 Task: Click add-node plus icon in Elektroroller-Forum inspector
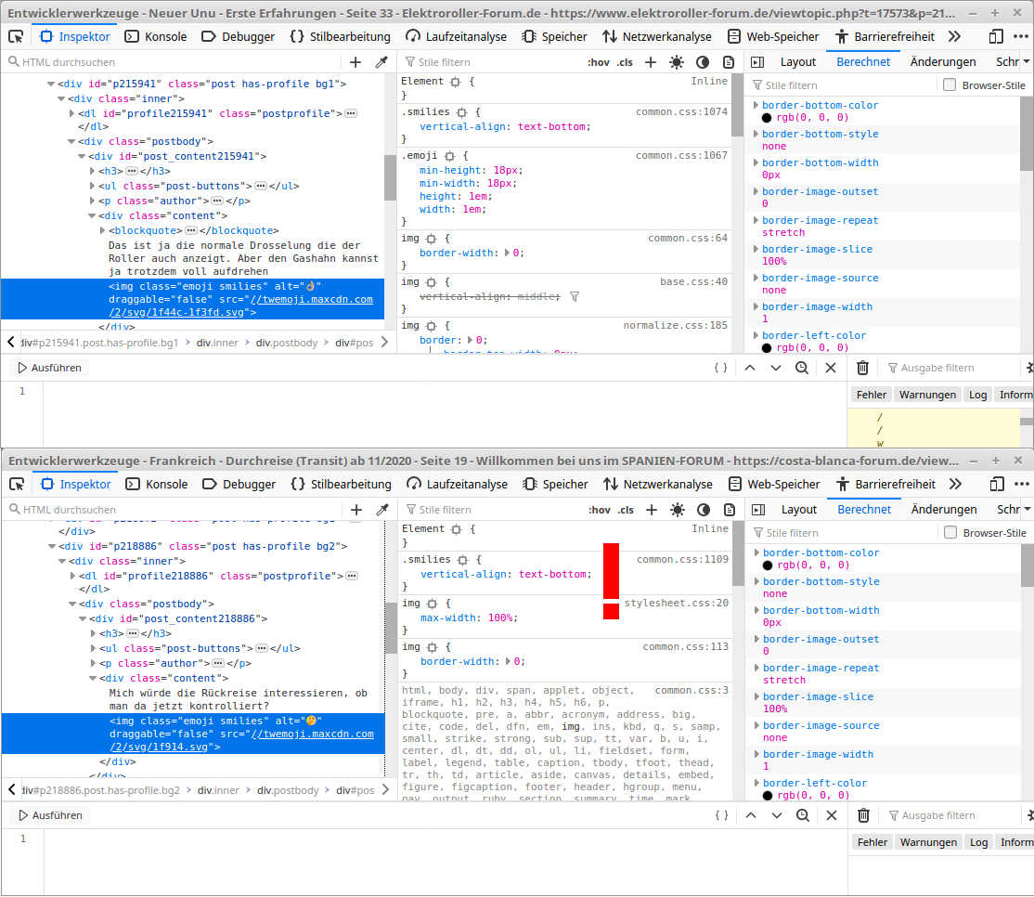pyautogui.click(x=356, y=62)
